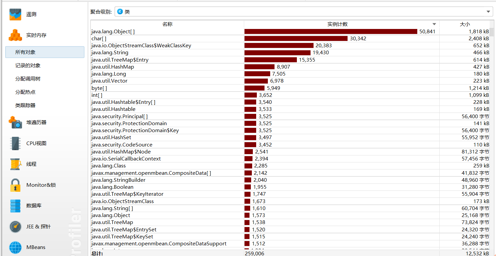Select java.security.Principal[ ] row
Screen dimensions: 496x256
290,117
